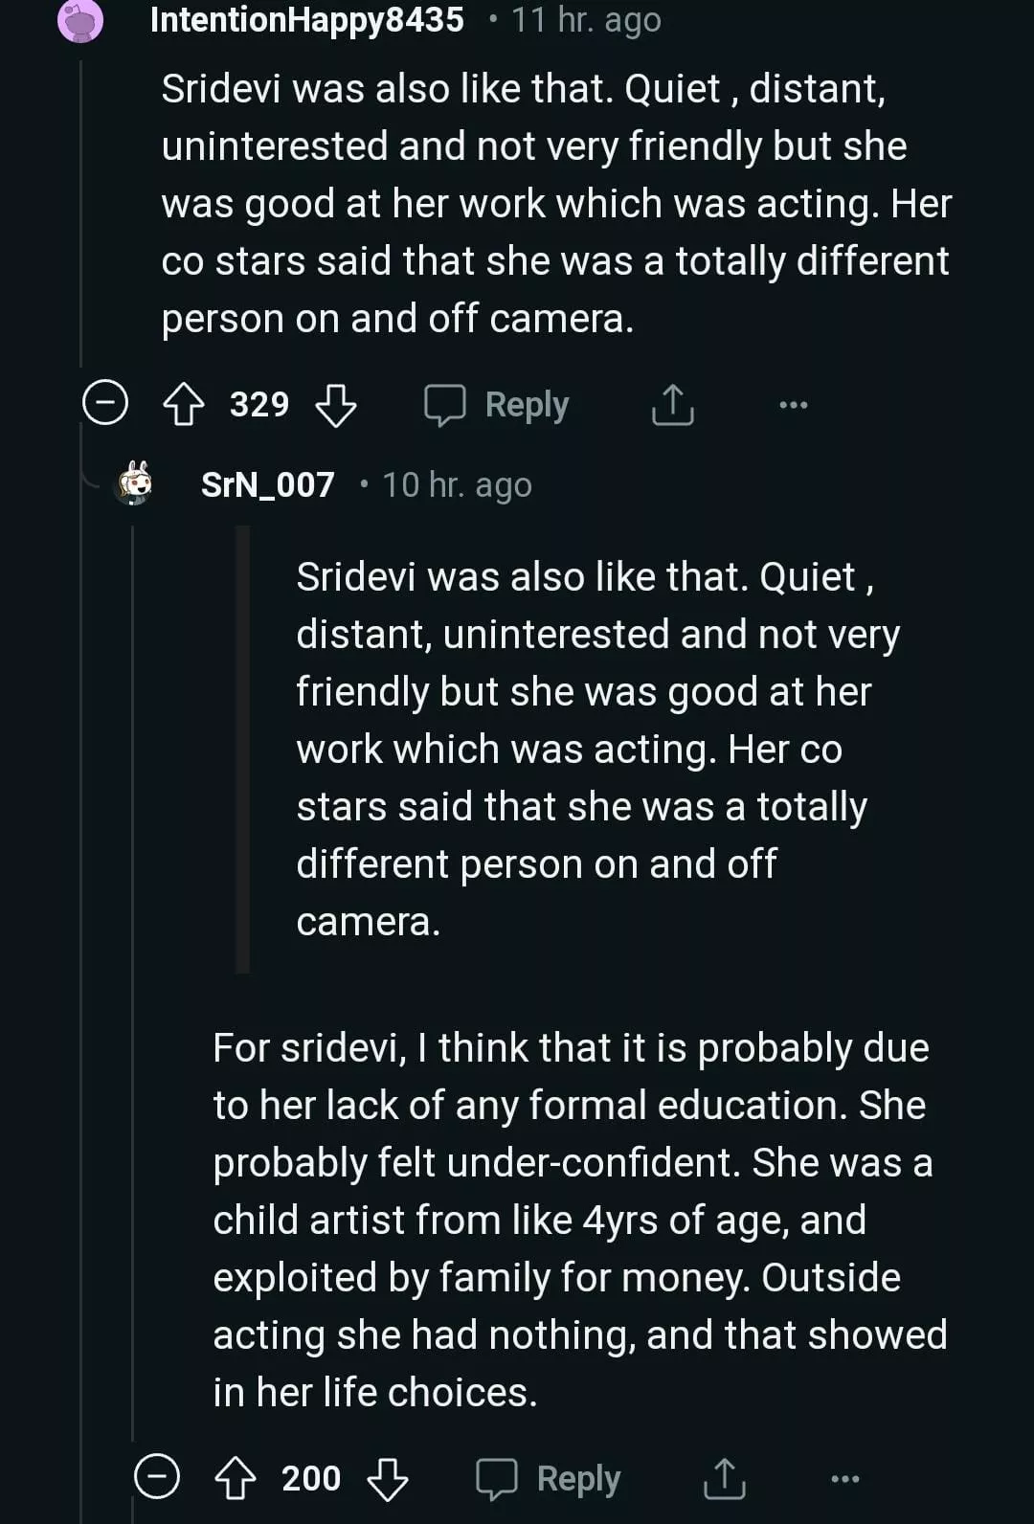Downvote SrN_007's reply
The image size is (1034, 1524).
tap(388, 1478)
